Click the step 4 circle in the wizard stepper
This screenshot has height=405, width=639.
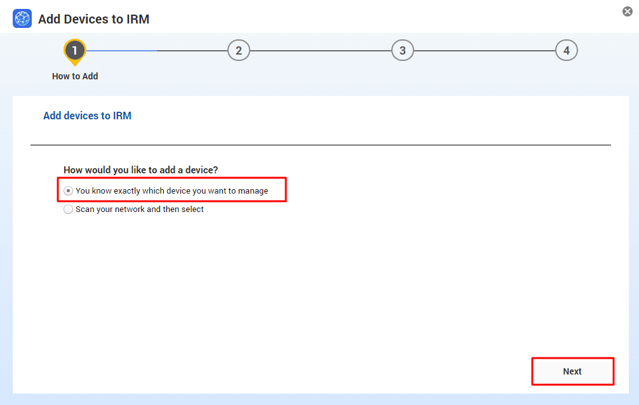point(566,50)
